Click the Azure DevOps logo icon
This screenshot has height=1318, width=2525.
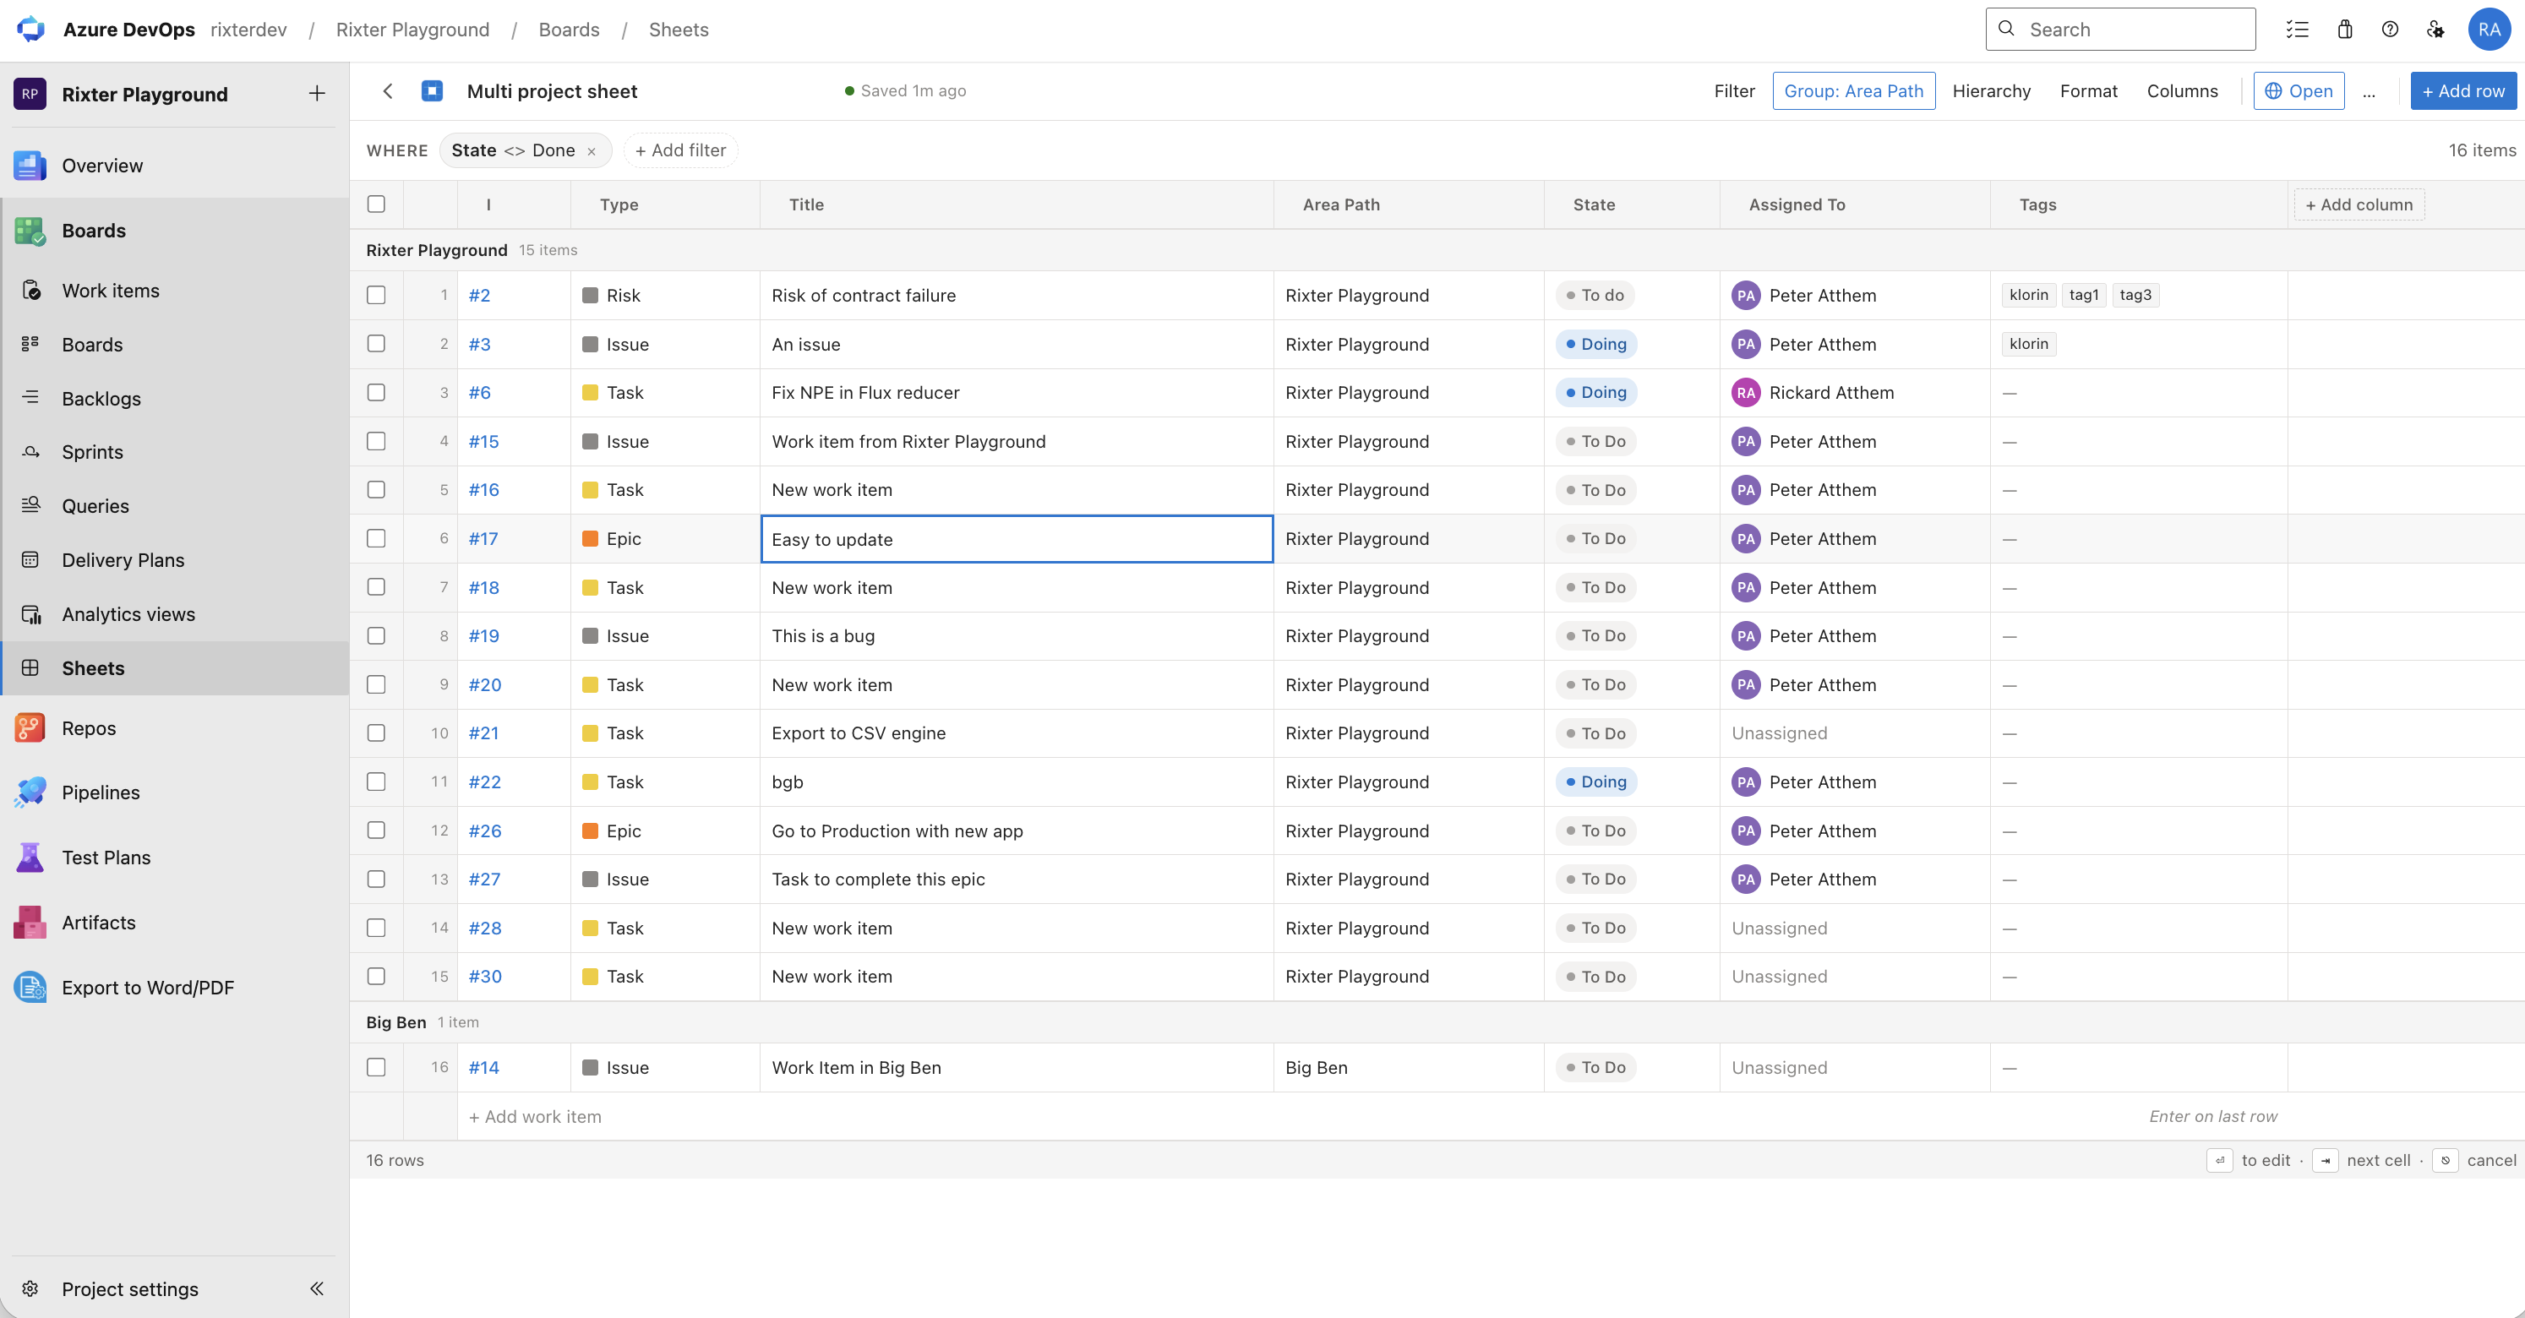(x=31, y=30)
